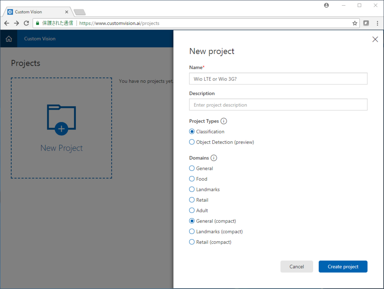Image resolution: width=384 pixels, height=289 pixels.
Task: Open a new browser tab
Action: click(x=79, y=12)
